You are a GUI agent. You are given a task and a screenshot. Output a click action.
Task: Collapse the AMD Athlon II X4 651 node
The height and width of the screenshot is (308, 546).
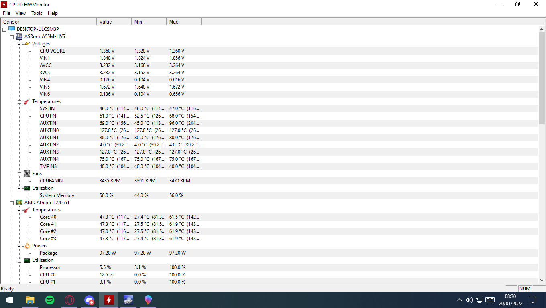click(12, 203)
